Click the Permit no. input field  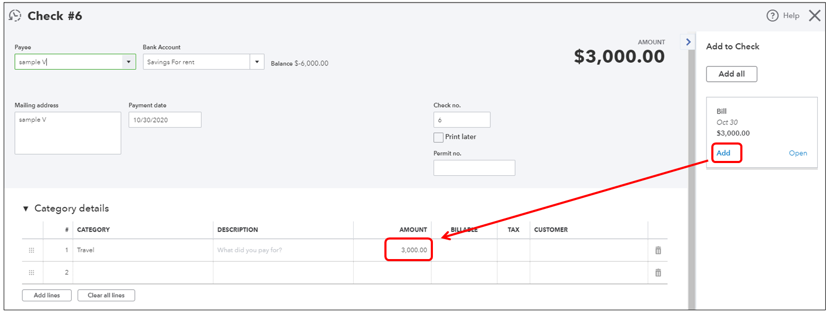point(474,168)
